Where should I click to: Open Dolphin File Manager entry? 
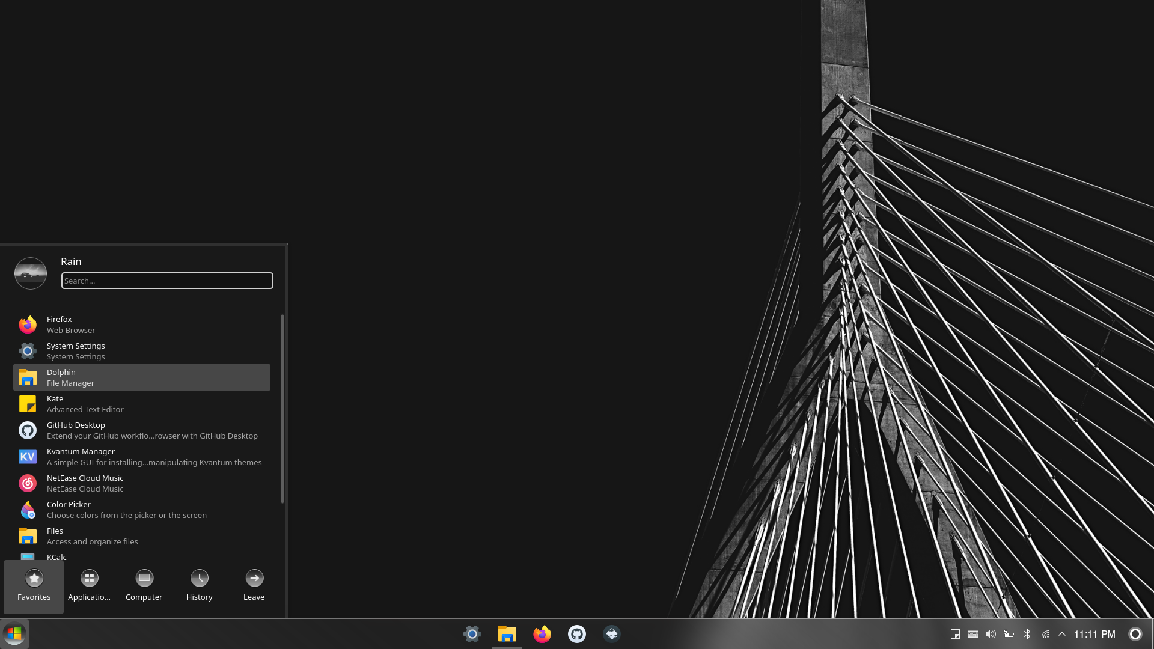[142, 377]
